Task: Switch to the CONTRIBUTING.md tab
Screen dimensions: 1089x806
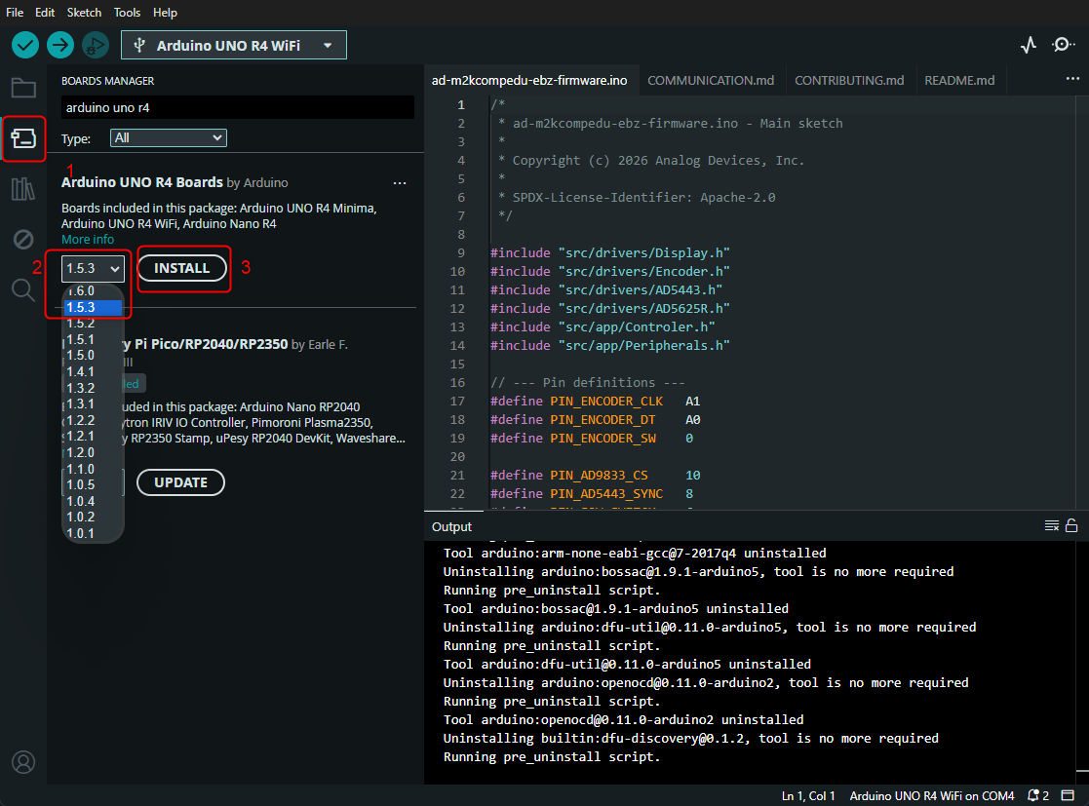Action: [849, 81]
